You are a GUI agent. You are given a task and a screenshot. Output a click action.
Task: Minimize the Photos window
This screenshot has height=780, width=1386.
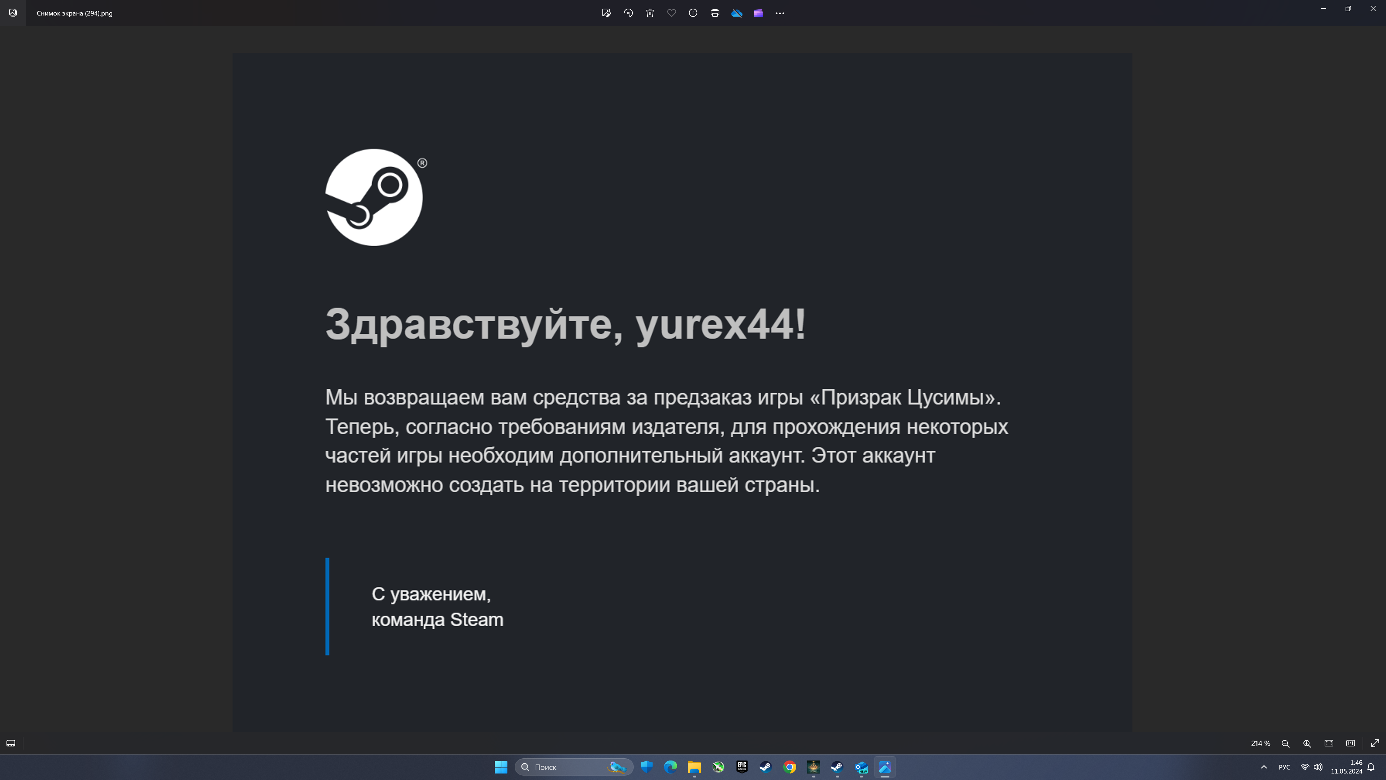click(1323, 9)
